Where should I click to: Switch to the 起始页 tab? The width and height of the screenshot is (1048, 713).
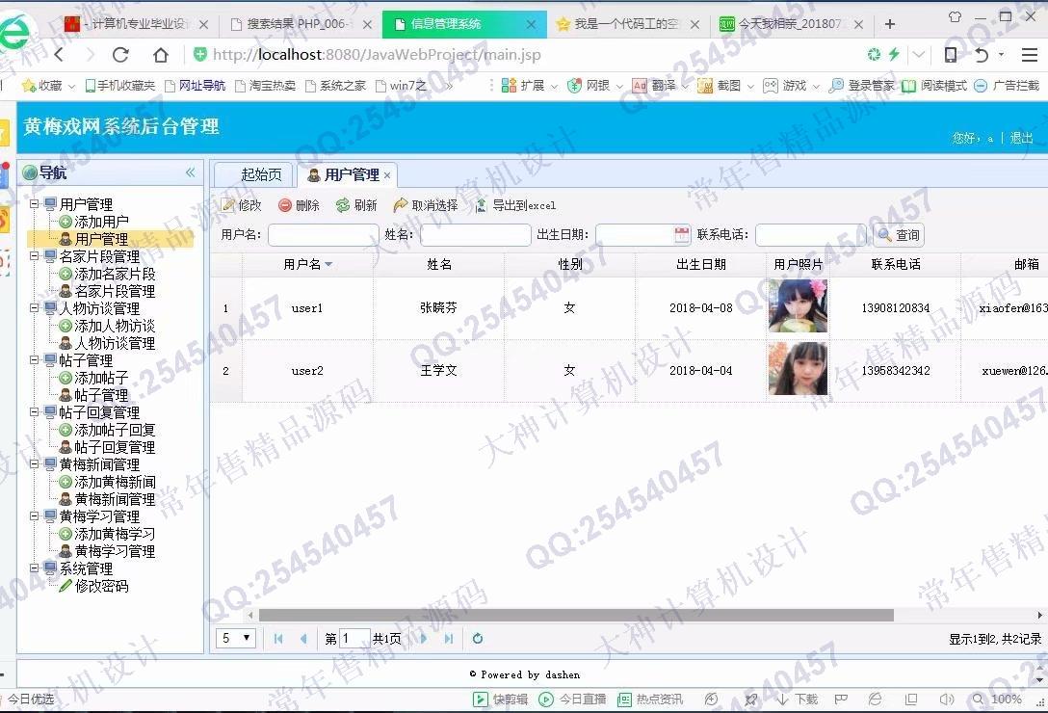point(254,175)
